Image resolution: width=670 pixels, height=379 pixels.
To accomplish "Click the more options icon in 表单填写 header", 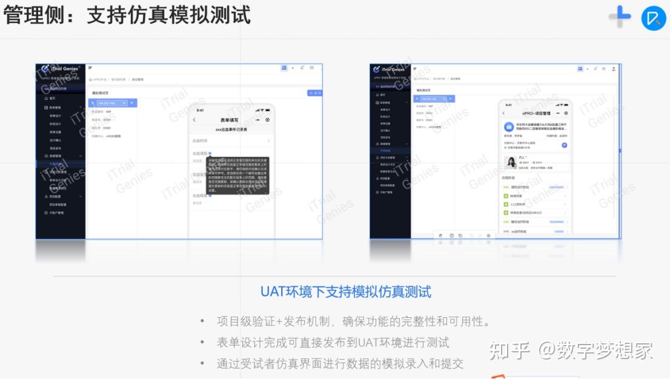I will coord(257,119).
